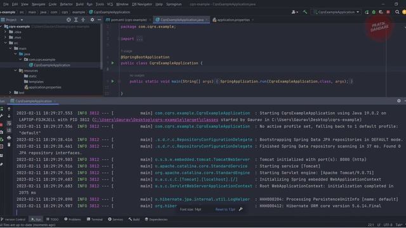The width and height of the screenshot is (406, 228).
Task: Click the Search Everywhere magnifier icon
Action: tap(397, 12)
